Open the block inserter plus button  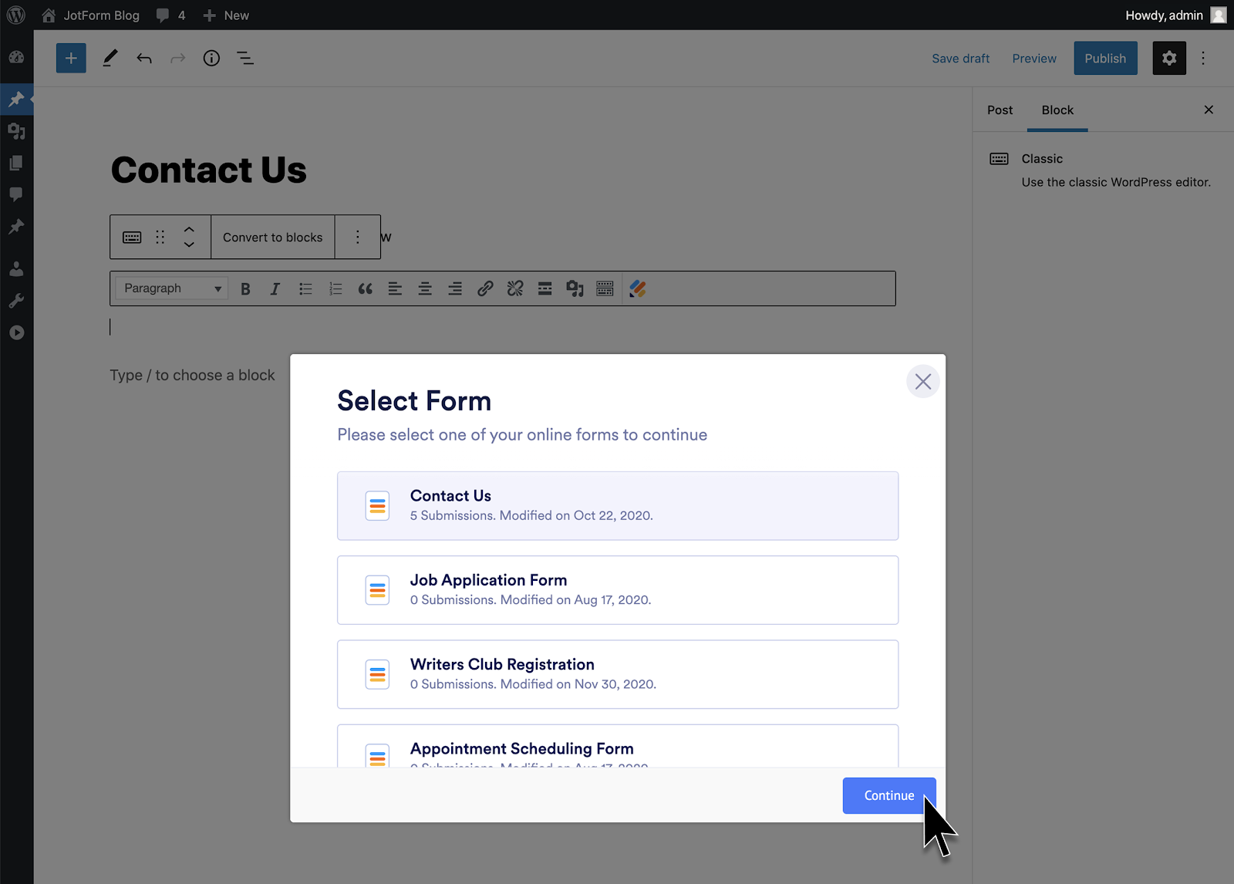[71, 59]
